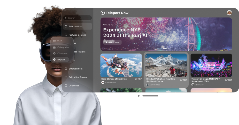Focus the Search input field
The width and height of the screenshot is (239, 125).
point(78,18)
